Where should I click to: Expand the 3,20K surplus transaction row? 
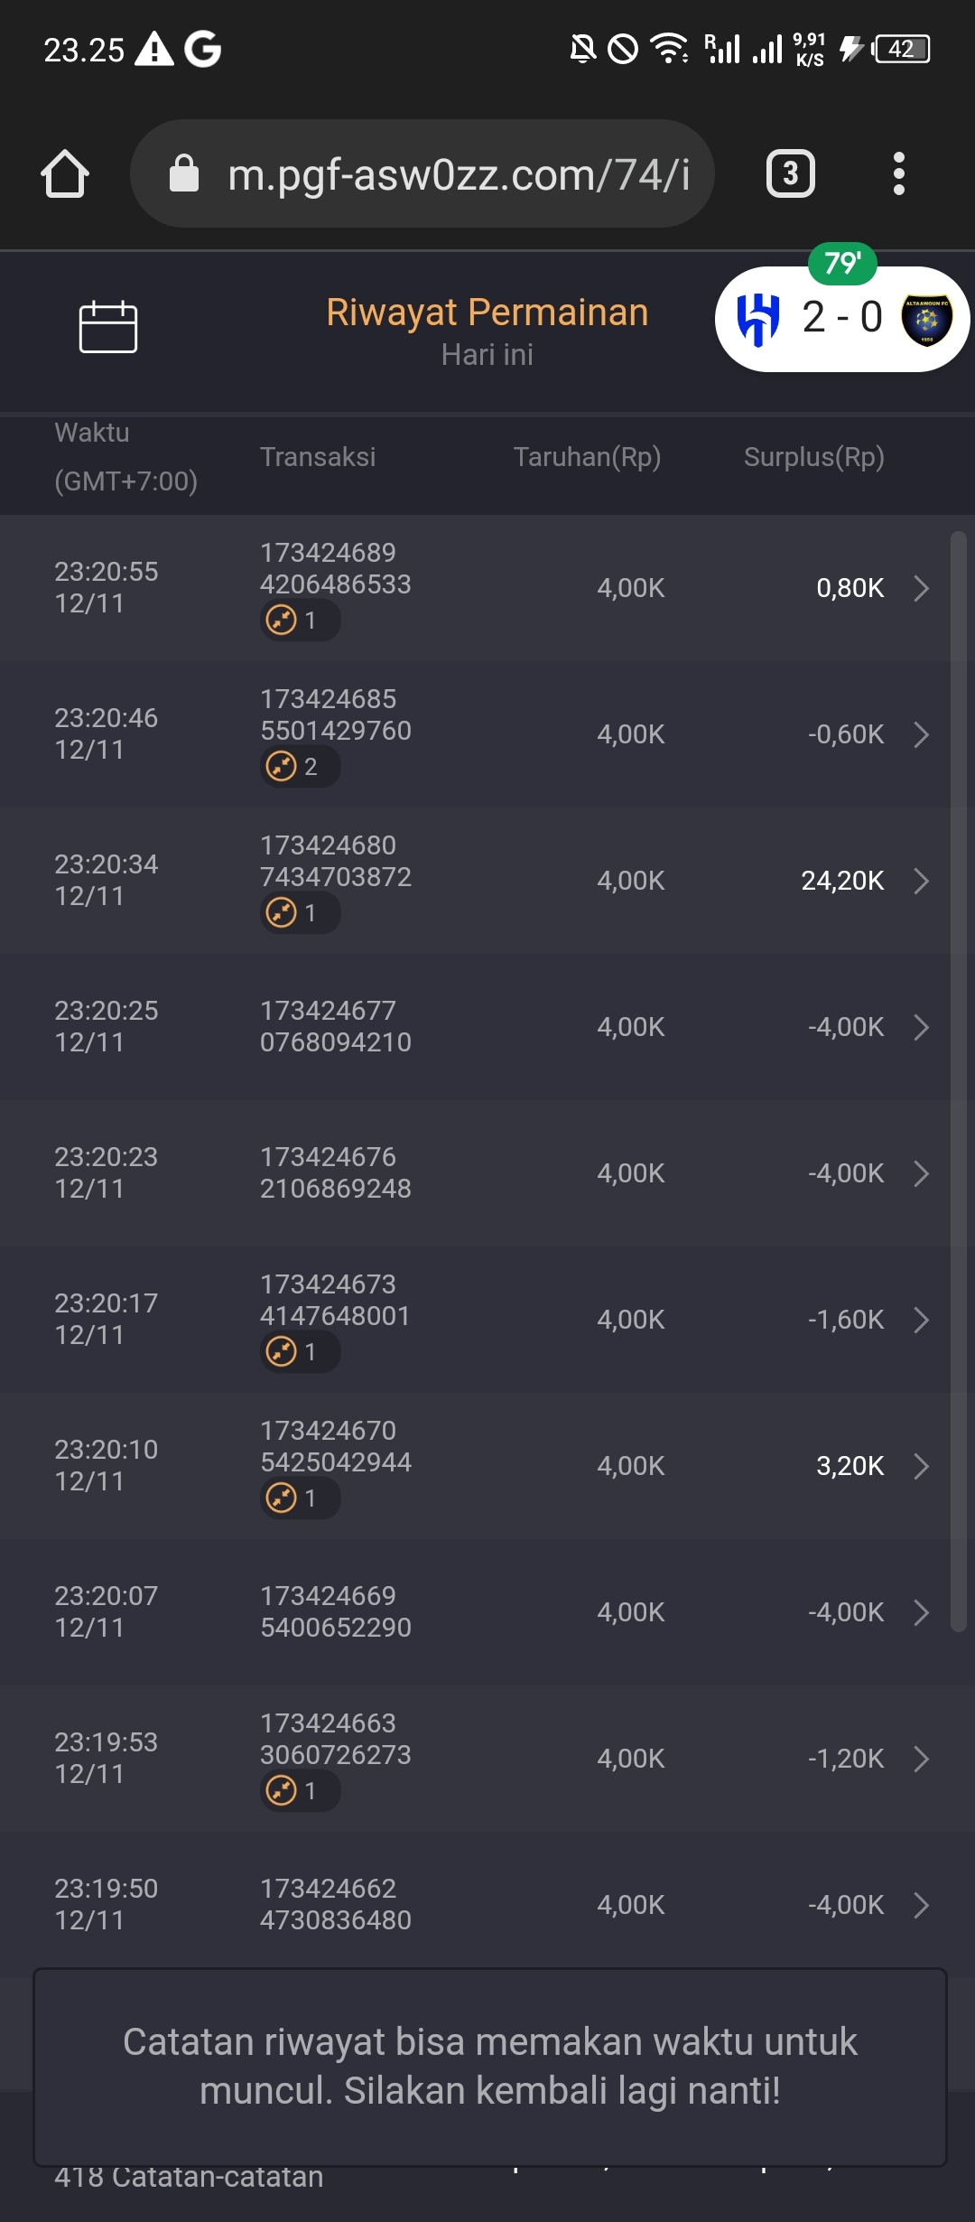point(921,1466)
